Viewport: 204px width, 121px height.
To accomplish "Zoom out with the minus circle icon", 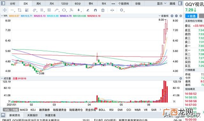I will point(176,16).
